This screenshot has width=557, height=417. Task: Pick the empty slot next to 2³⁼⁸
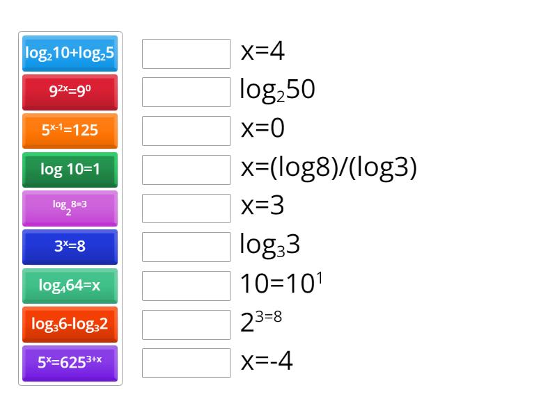pos(186,324)
